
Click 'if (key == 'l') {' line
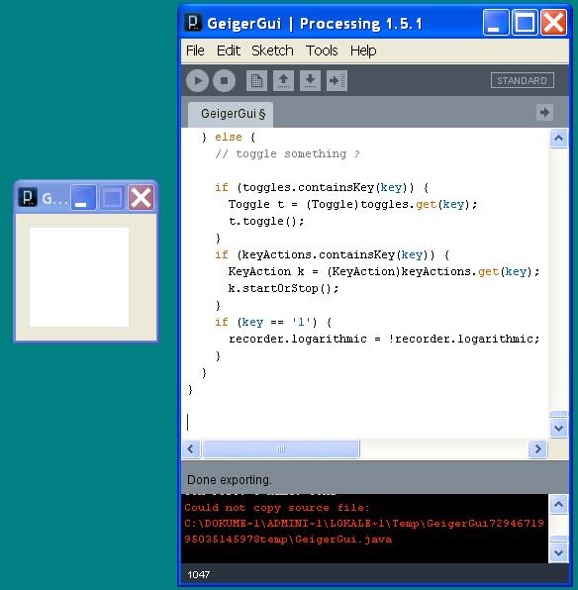click(x=273, y=323)
